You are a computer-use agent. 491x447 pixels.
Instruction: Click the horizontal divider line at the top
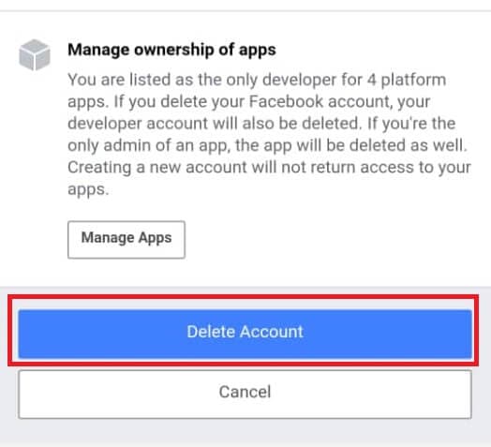[245, 11]
